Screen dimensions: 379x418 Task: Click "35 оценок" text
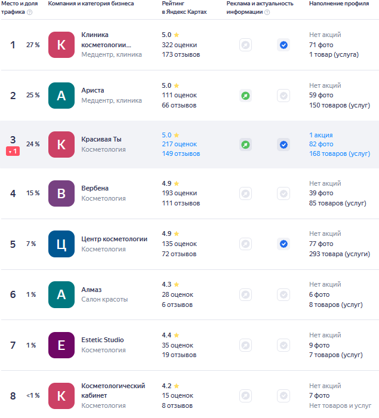(177, 346)
